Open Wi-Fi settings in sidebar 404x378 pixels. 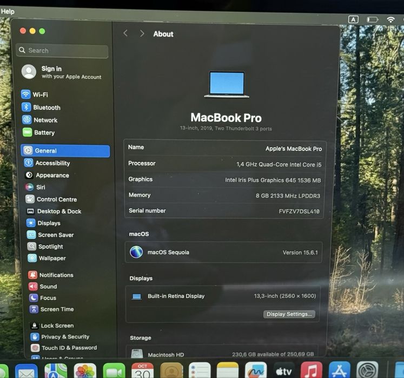pos(35,94)
